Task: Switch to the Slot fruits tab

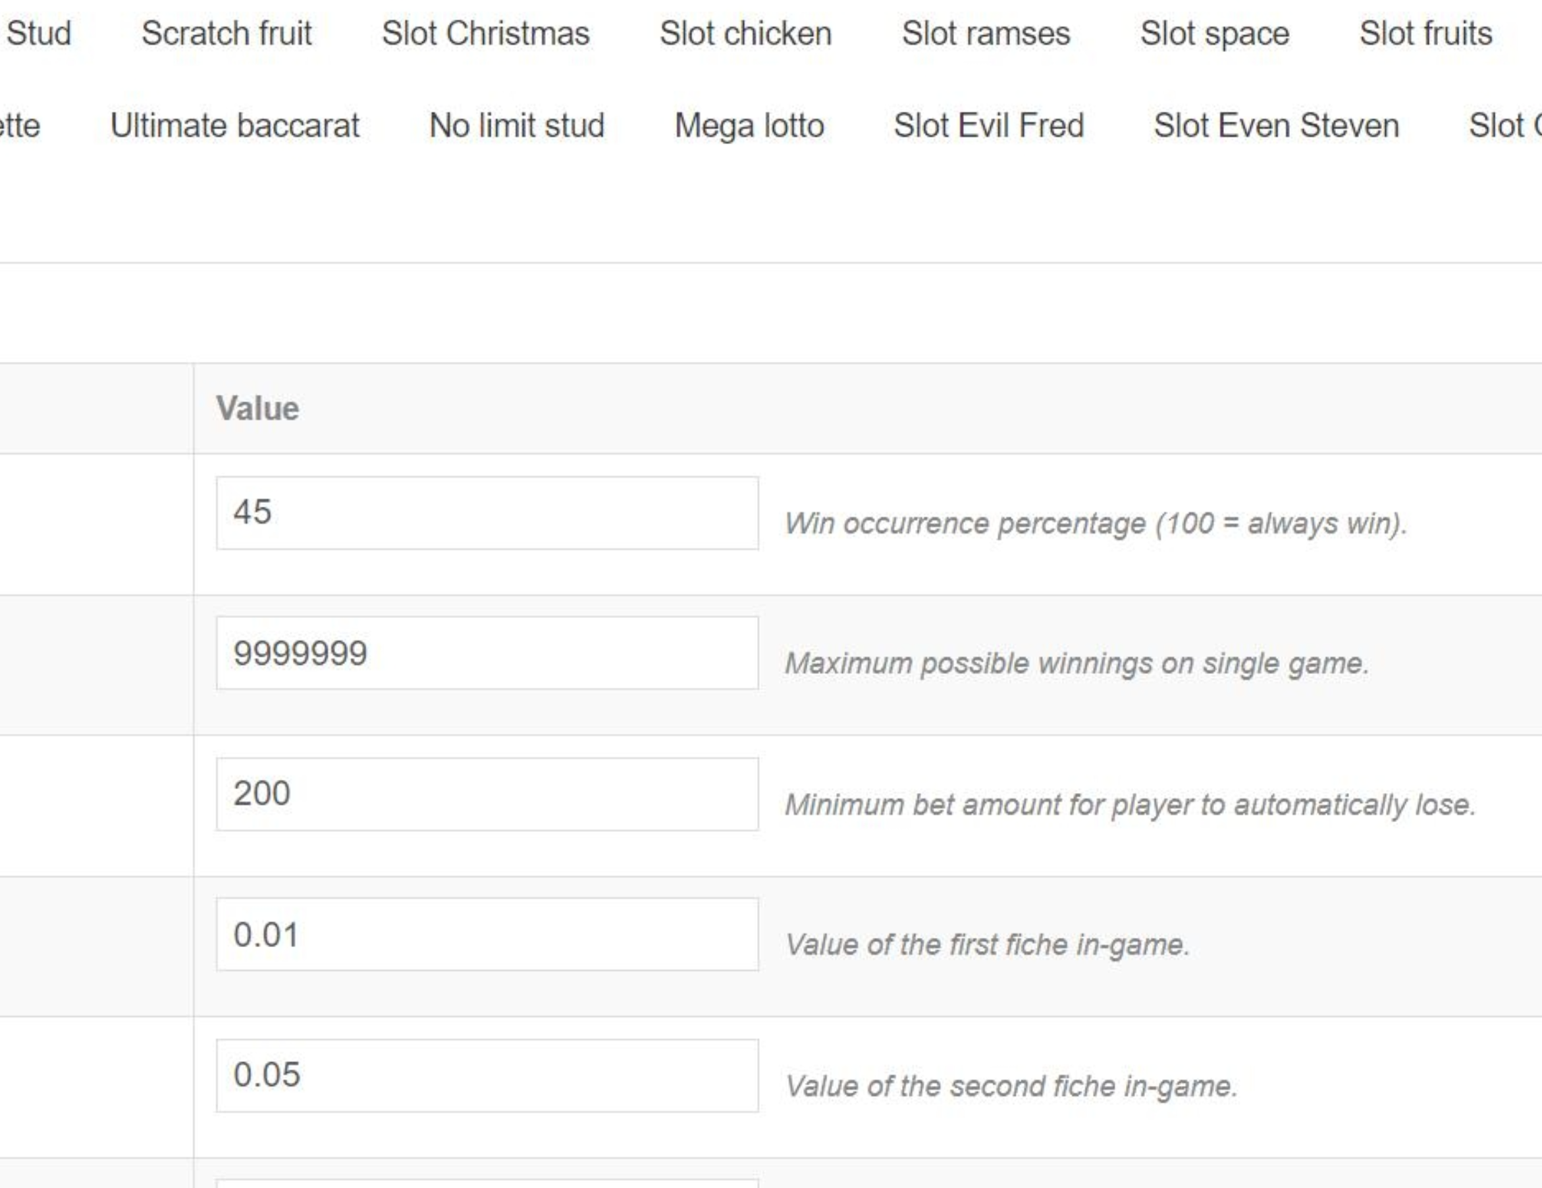Action: point(1425,33)
